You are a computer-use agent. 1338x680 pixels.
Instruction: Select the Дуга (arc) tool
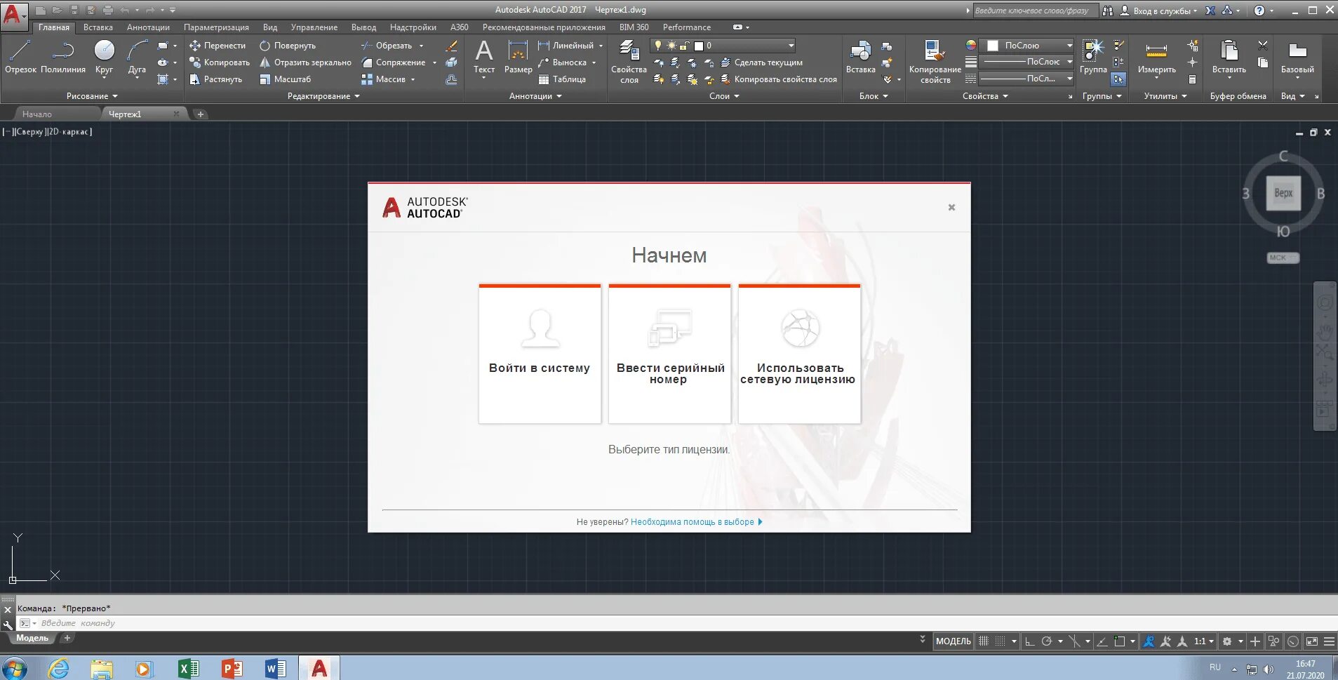point(137,57)
